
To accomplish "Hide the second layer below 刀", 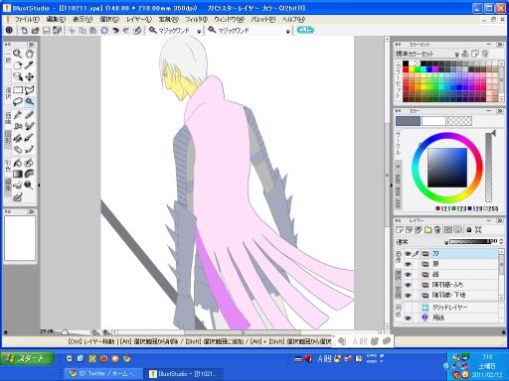I will [408, 264].
